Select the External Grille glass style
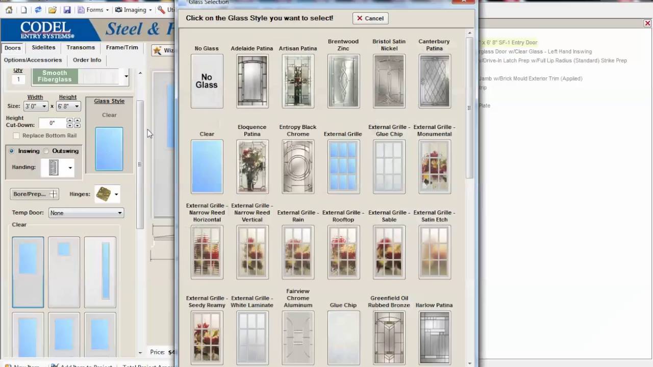The width and height of the screenshot is (653, 367). (x=343, y=167)
